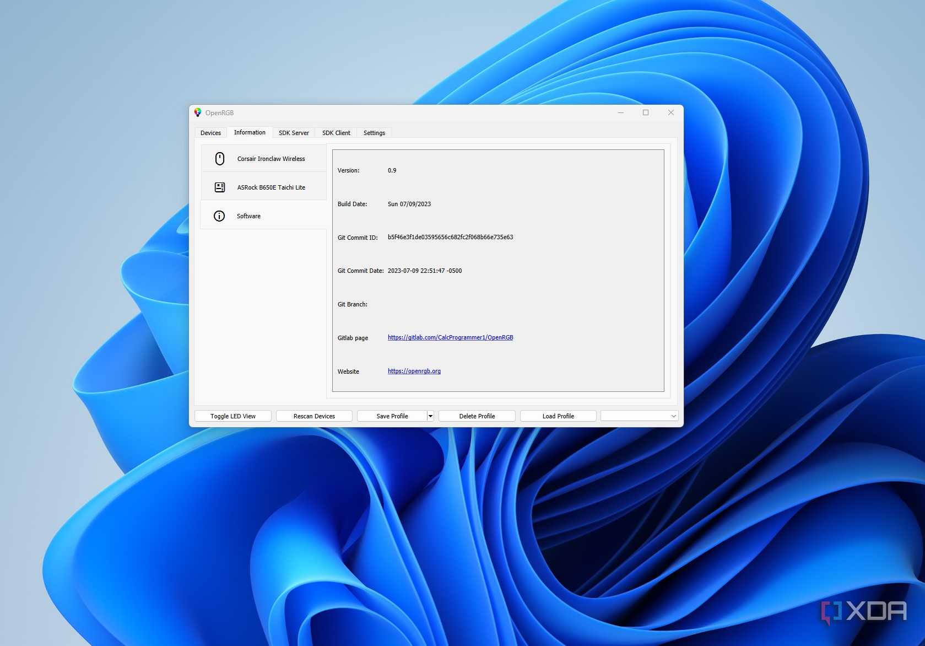Viewport: 925px width, 646px height.
Task: Click the Delete Profile button
Action: [x=477, y=416]
